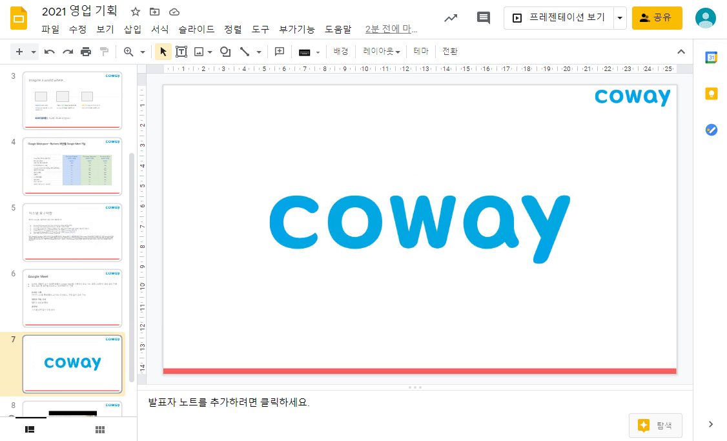Click the filmstrip vertical scrollbar
Image resolution: width=727 pixels, height=441 pixels.
pos(131,267)
